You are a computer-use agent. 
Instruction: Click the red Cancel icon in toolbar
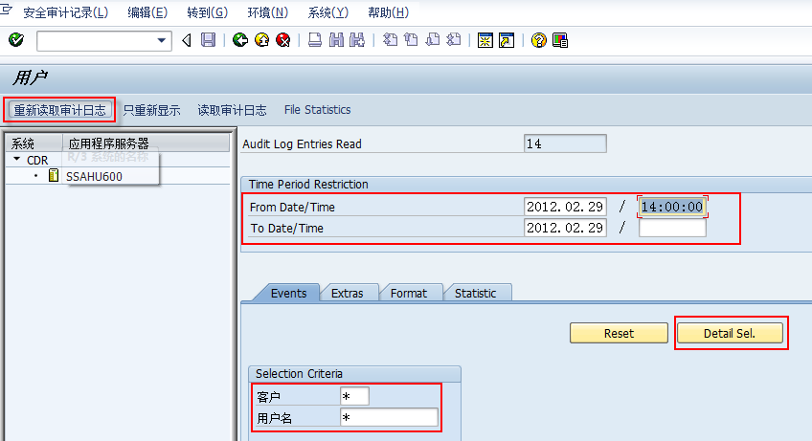pyautogui.click(x=282, y=40)
